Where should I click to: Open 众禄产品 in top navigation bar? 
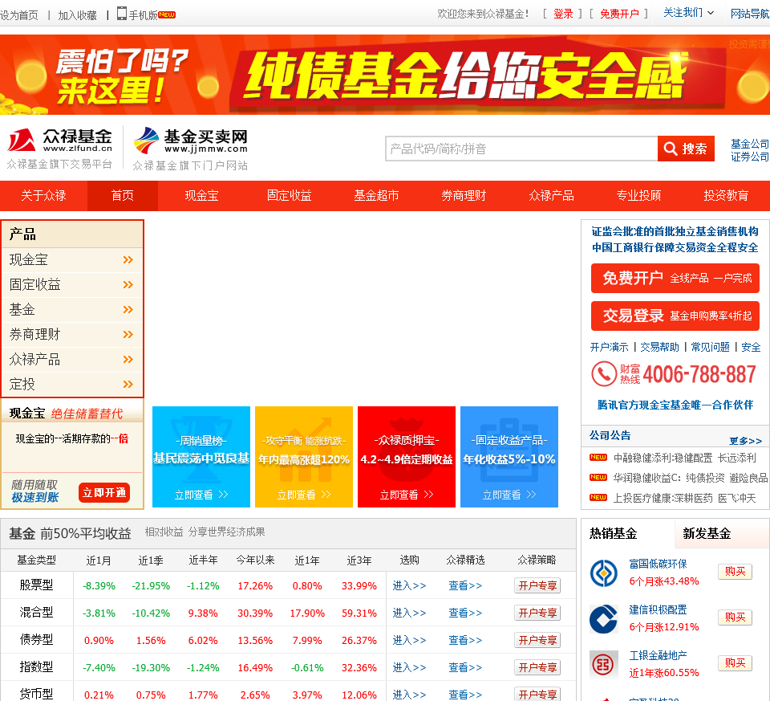tap(552, 196)
